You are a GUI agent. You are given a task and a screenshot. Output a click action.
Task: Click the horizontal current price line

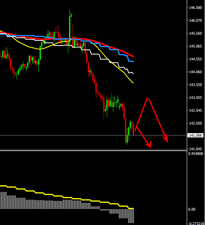tap(93, 135)
